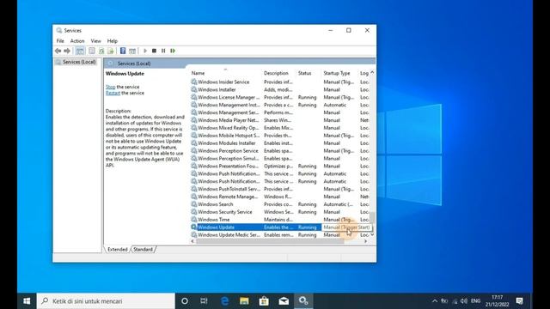Screen dimensions: 550x309
Task: Click the vertical scrollbar up arrow
Action: [x=372, y=72]
